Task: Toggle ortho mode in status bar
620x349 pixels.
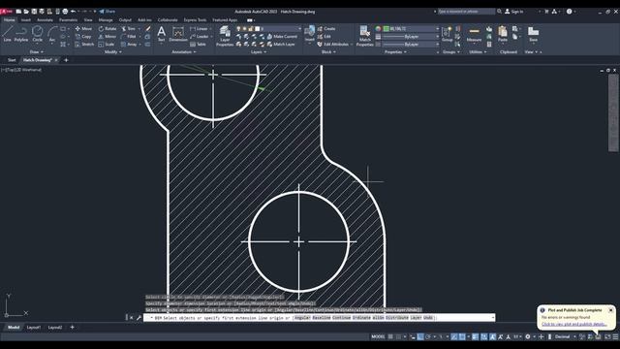Action: 420,336
